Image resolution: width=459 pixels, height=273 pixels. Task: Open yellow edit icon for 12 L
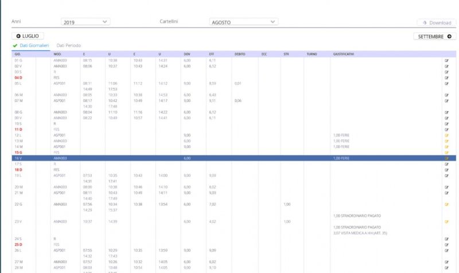[446, 135]
